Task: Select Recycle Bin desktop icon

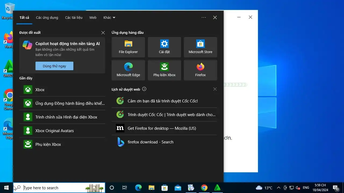Action: point(9,11)
